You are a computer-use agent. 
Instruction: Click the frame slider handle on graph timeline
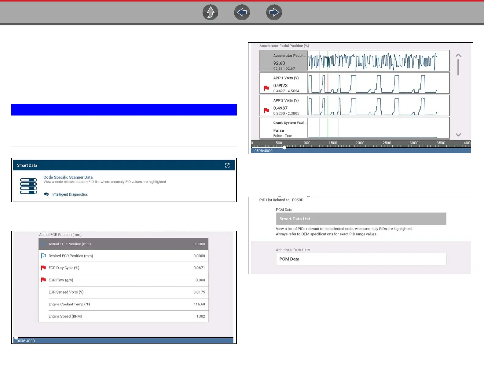coord(284,148)
